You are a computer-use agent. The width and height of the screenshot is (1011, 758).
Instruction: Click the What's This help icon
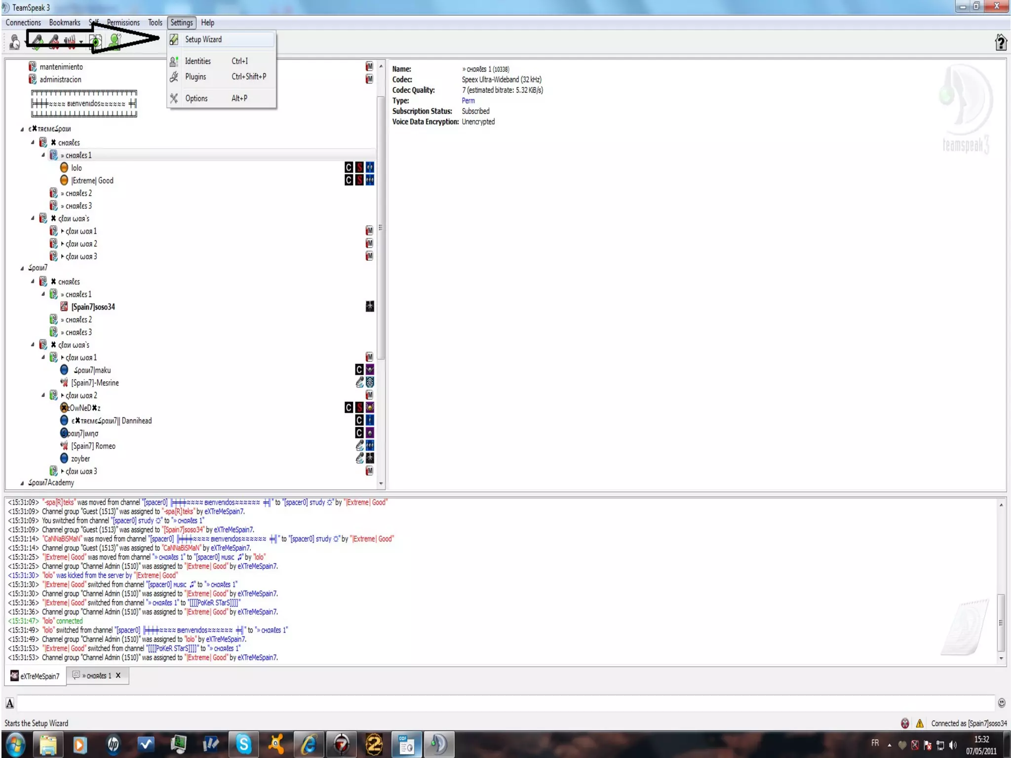(x=1001, y=42)
